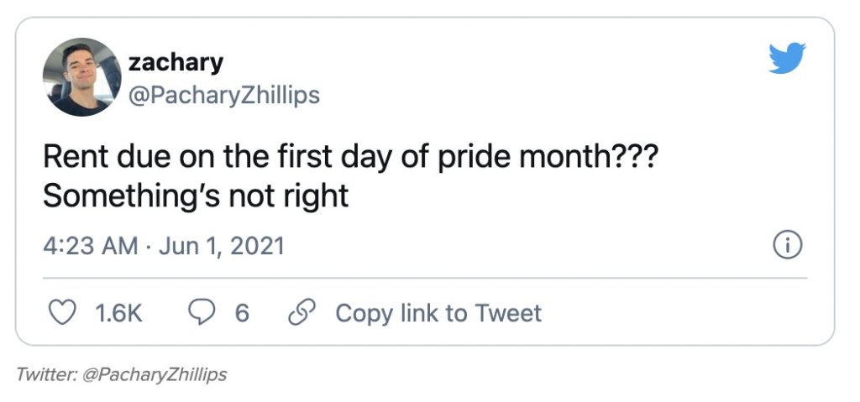Viewport: 860px width, 402px height.
Task: Click the "Jun 1, 2021" date
Action: coord(220,246)
